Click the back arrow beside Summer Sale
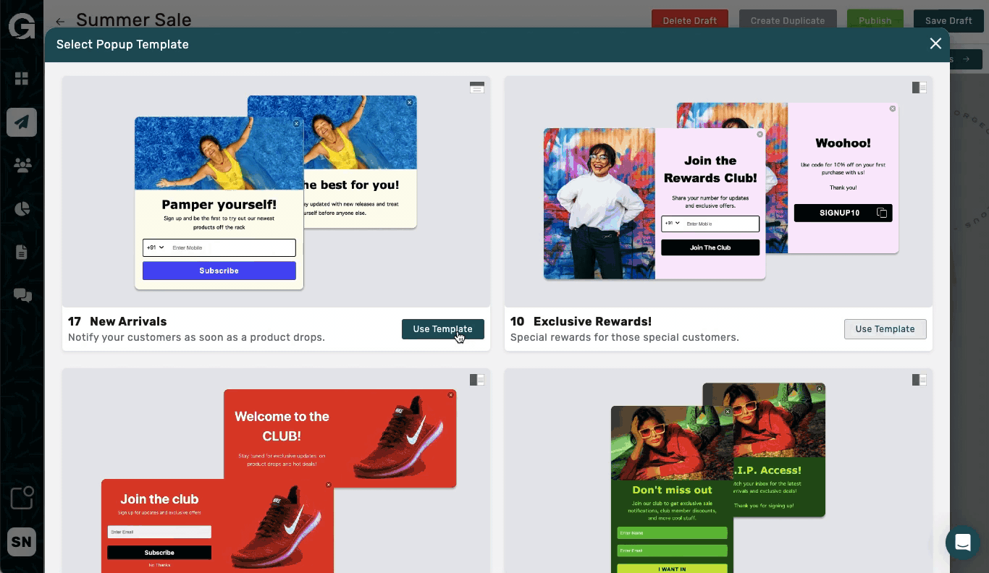This screenshot has width=989, height=573. (x=60, y=22)
